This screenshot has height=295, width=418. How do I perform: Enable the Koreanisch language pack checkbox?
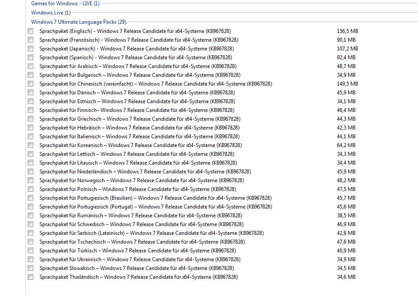coord(31,145)
